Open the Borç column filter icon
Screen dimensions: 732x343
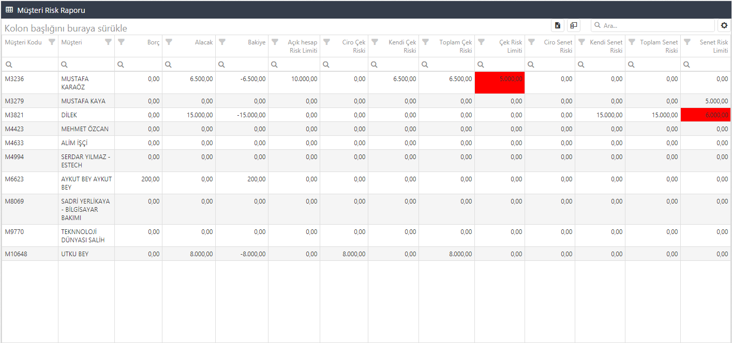pos(121,42)
